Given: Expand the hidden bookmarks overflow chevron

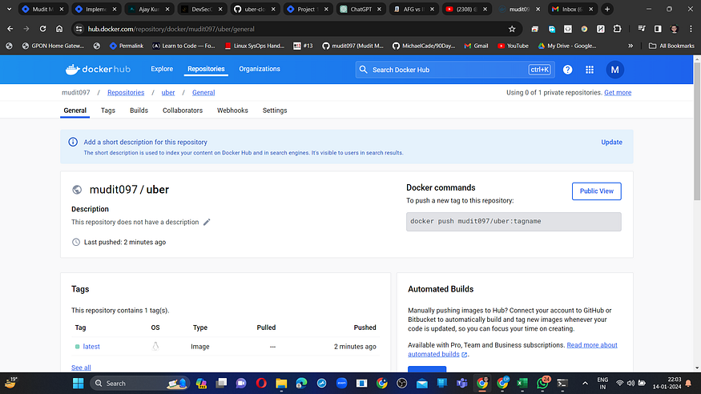Looking at the screenshot, I should tap(630, 46).
